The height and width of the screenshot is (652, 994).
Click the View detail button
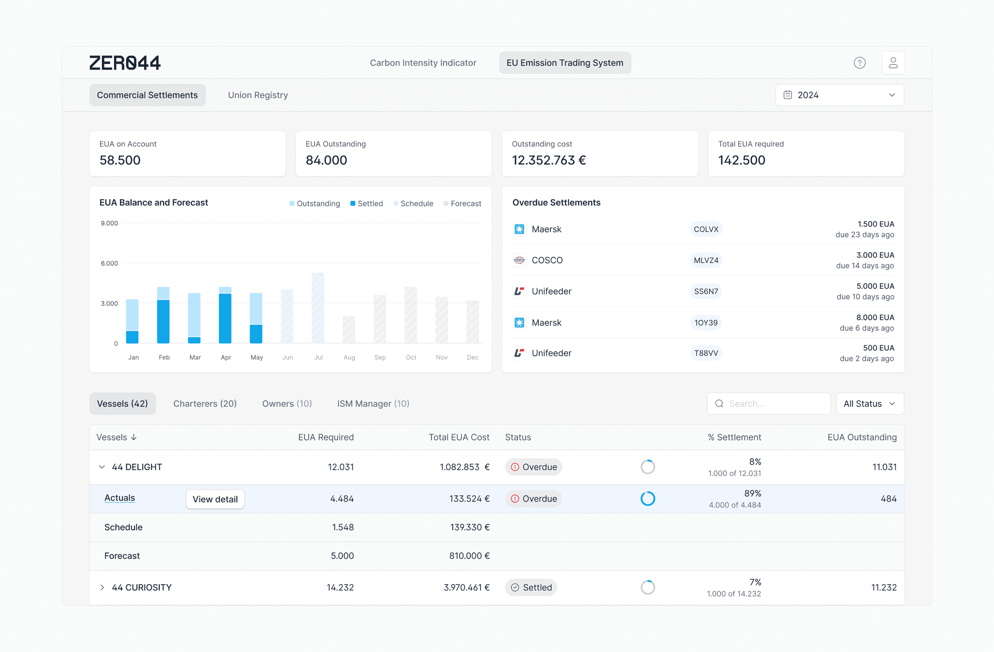pyautogui.click(x=215, y=499)
